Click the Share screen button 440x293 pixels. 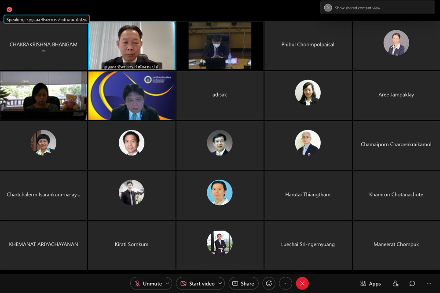[243, 283]
